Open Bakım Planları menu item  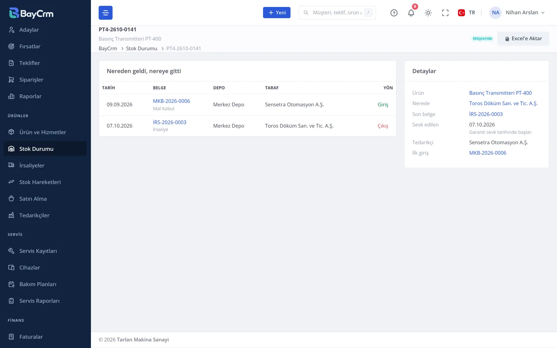[45, 284]
